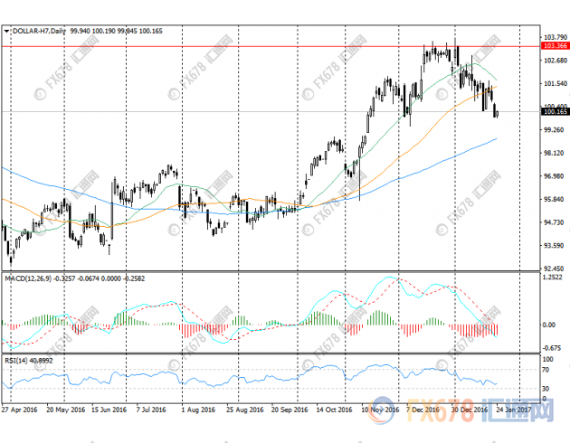This screenshot has height=443, width=570.
Task: Click the red 103.366 price tag
Action: coord(554,44)
